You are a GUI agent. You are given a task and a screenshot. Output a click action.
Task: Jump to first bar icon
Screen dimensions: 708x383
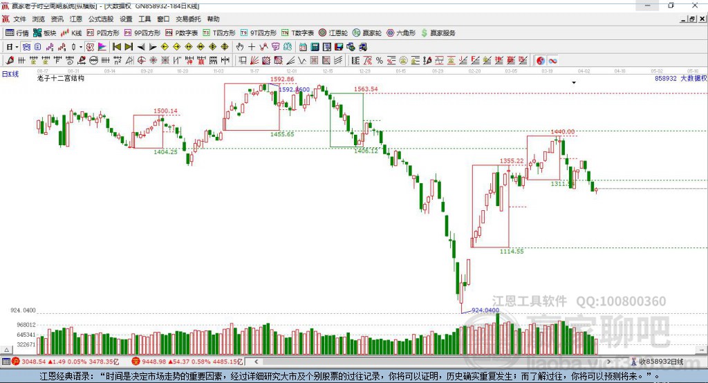pyautogui.click(x=116, y=47)
